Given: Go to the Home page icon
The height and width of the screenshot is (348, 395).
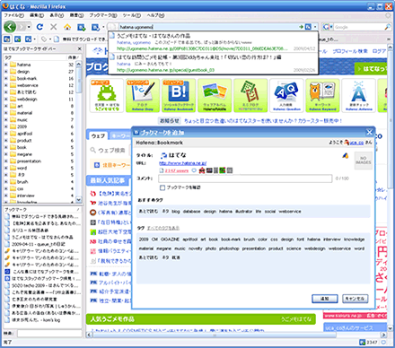Looking at the screenshot, I should 67,27.
